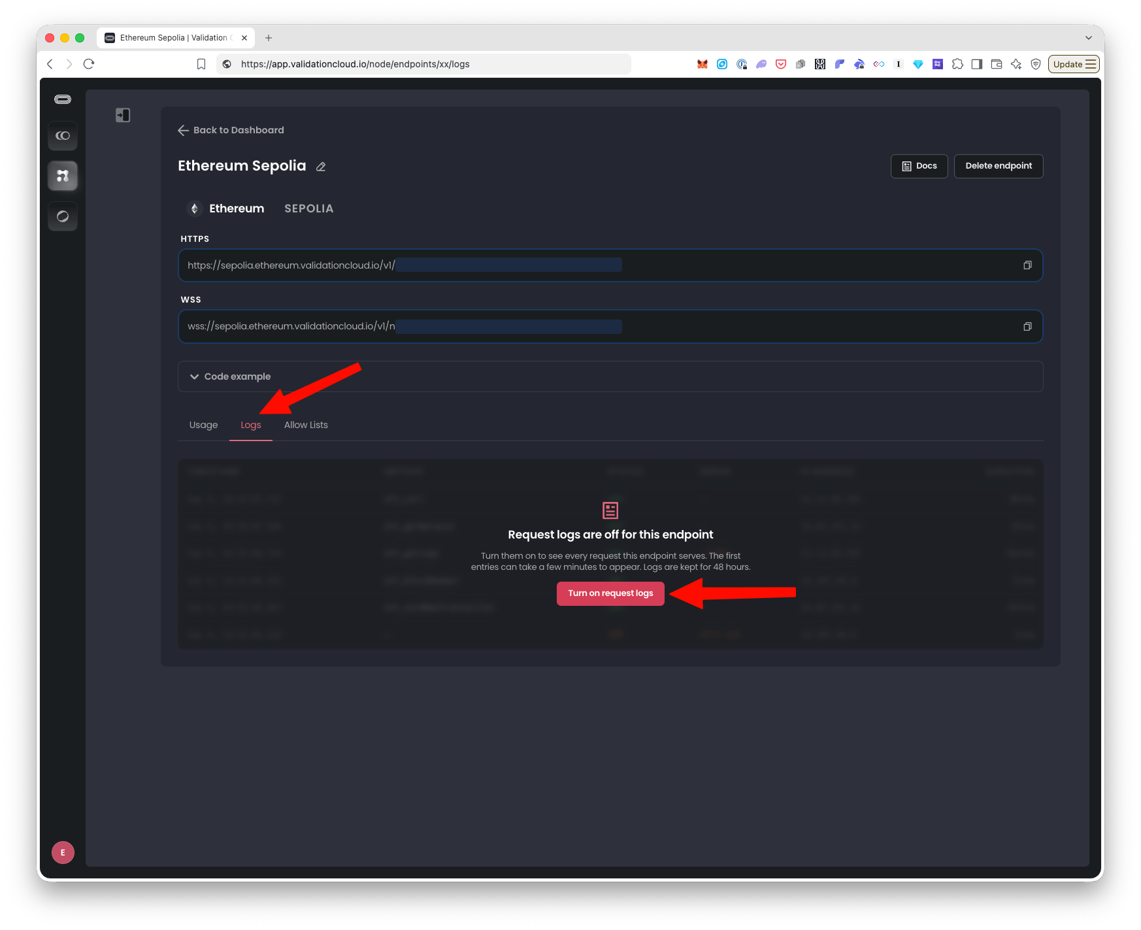1141x930 pixels.
Task: Open the Allow Lists tab
Action: click(x=306, y=425)
